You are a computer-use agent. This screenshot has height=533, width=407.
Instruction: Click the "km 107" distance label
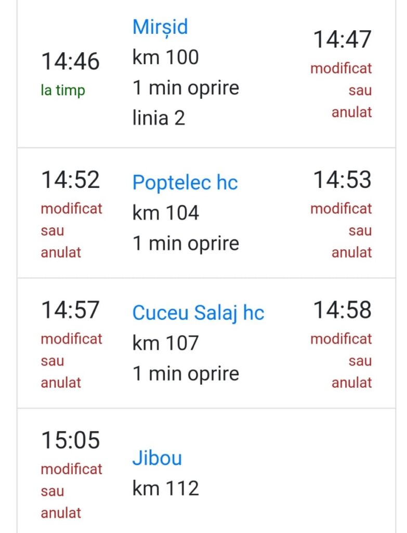pos(165,343)
